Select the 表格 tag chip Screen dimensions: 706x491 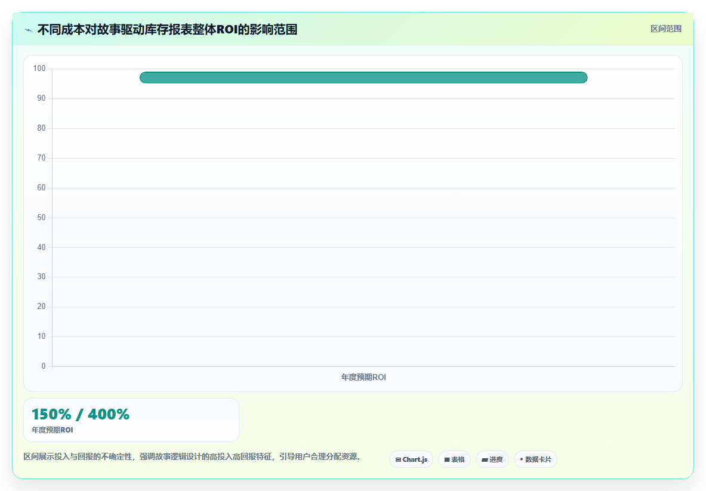(x=454, y=459)
